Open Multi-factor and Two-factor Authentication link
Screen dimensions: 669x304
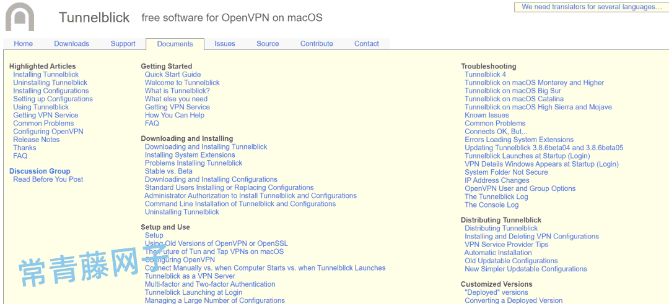[x=210, y=284]
